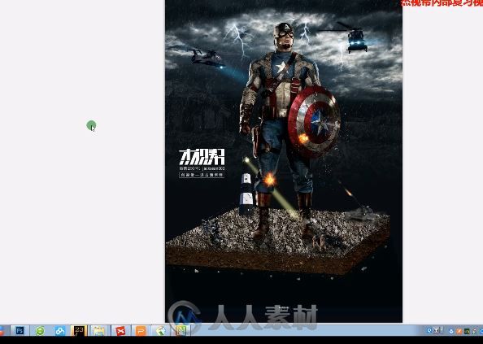Open Photoshop from the taskbar
The height and width of the screenshot is (344, 483).
click(x=20, y=330)
